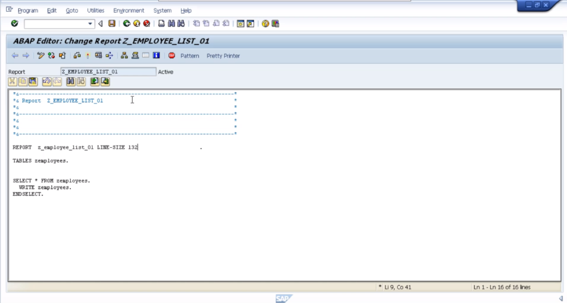This screenshot has height=303, width=567.
Task: Click the Download local file green icon
Action: coord(105,82)
